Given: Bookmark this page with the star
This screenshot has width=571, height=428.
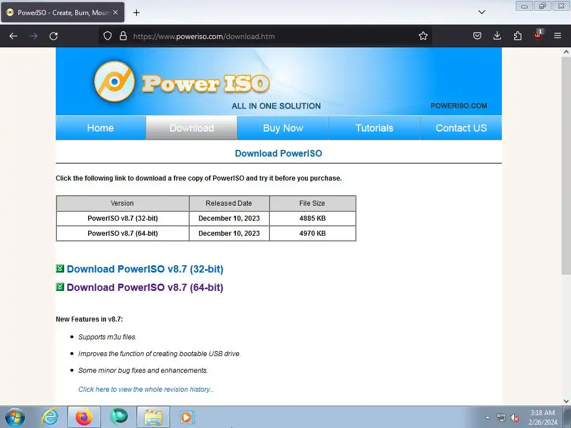Looking at the screenshot, I should [x=423, y=36].
